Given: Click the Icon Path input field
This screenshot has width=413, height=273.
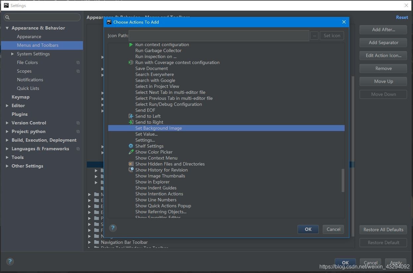Looking at the screenshot, I should pos(219,35).
